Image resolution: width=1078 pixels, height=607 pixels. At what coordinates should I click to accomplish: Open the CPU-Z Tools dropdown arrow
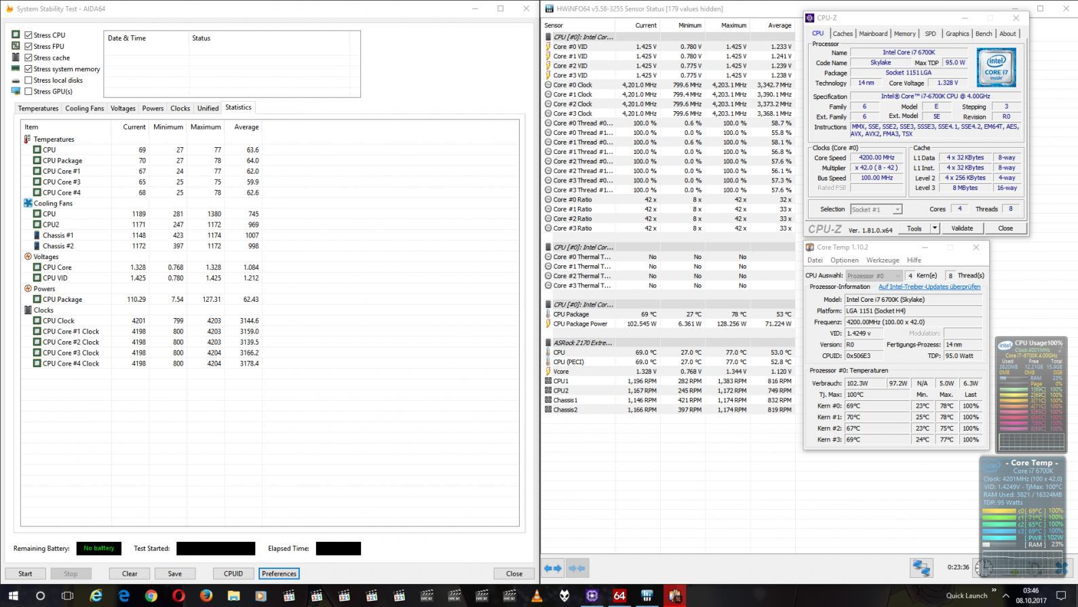934,229
